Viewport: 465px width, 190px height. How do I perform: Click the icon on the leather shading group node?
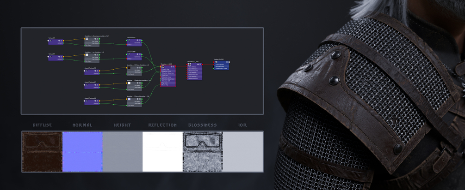pos(216,62)
